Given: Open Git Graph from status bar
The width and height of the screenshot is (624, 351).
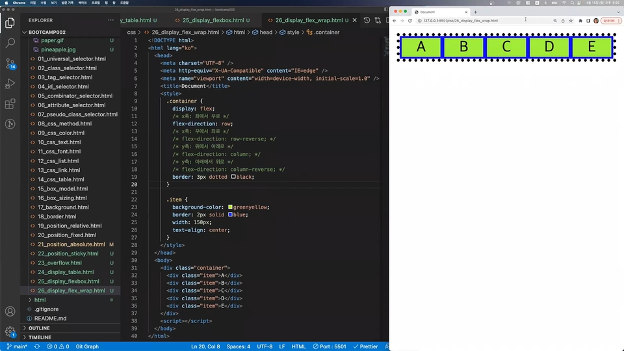Looking at the screenshot, I should (87, 346).
